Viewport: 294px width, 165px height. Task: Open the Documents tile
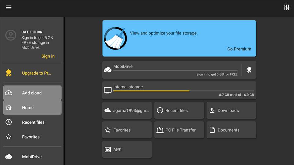(232, 130)
